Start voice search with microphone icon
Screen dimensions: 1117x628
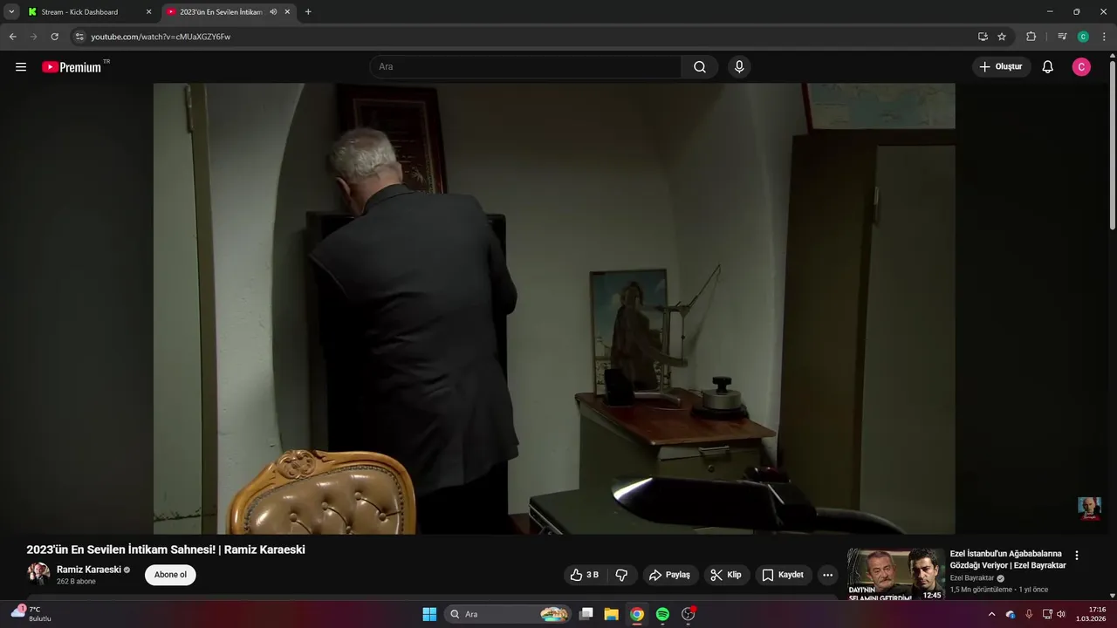[x=739, y=67]
